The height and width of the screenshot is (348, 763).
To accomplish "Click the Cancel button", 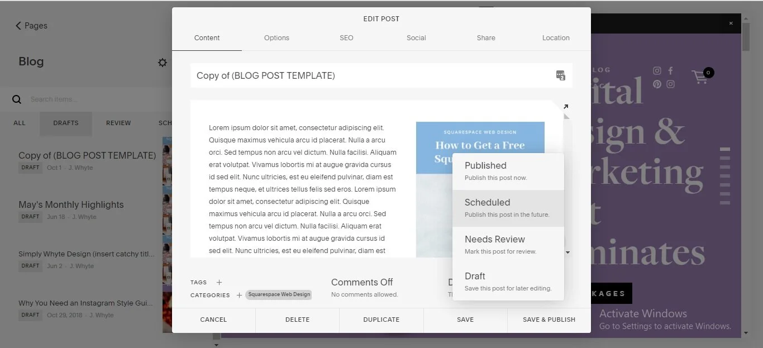I will coord(213,320).
